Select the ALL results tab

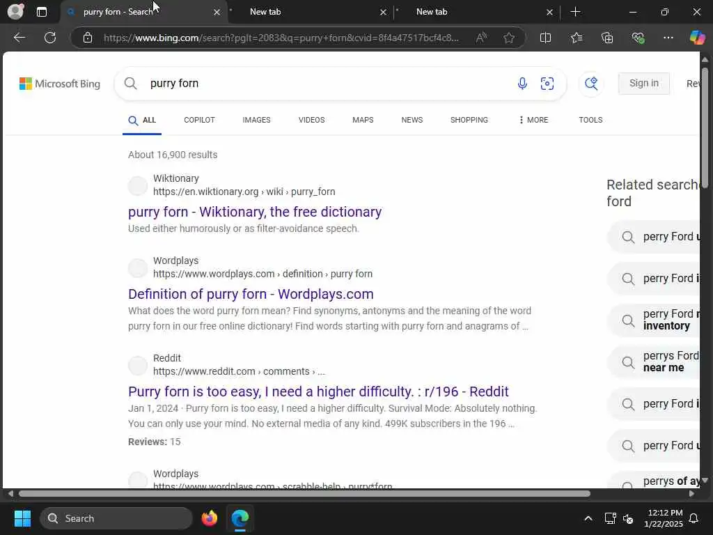tap(142, 121)
